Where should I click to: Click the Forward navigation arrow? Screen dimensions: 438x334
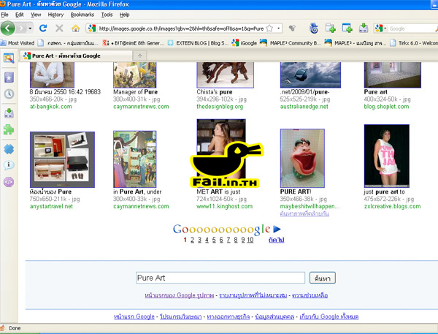21,29
